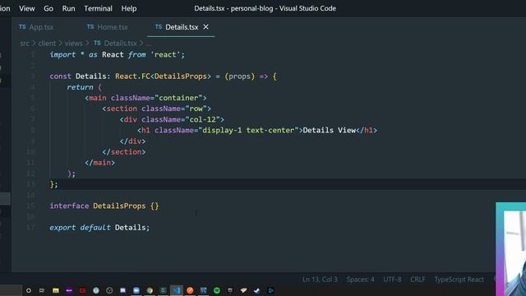Open the Run menu
This screenshot has height=296, width=526.
tap(68, 8)
